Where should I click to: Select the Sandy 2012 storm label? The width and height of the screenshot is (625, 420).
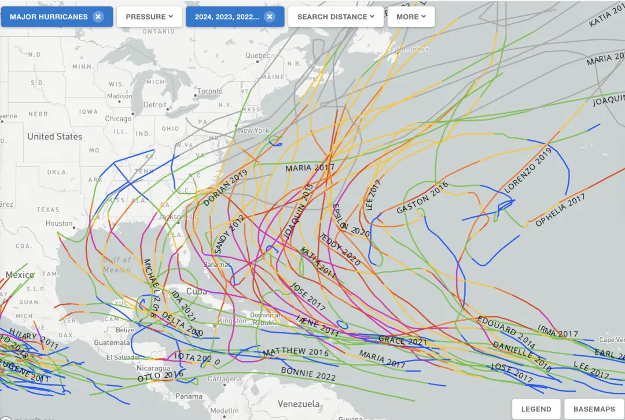pyautogui.click(x=229, y=235)
